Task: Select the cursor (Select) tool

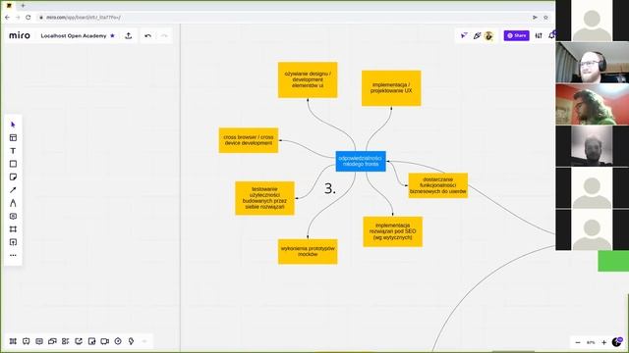Action: tap(13, 125)
